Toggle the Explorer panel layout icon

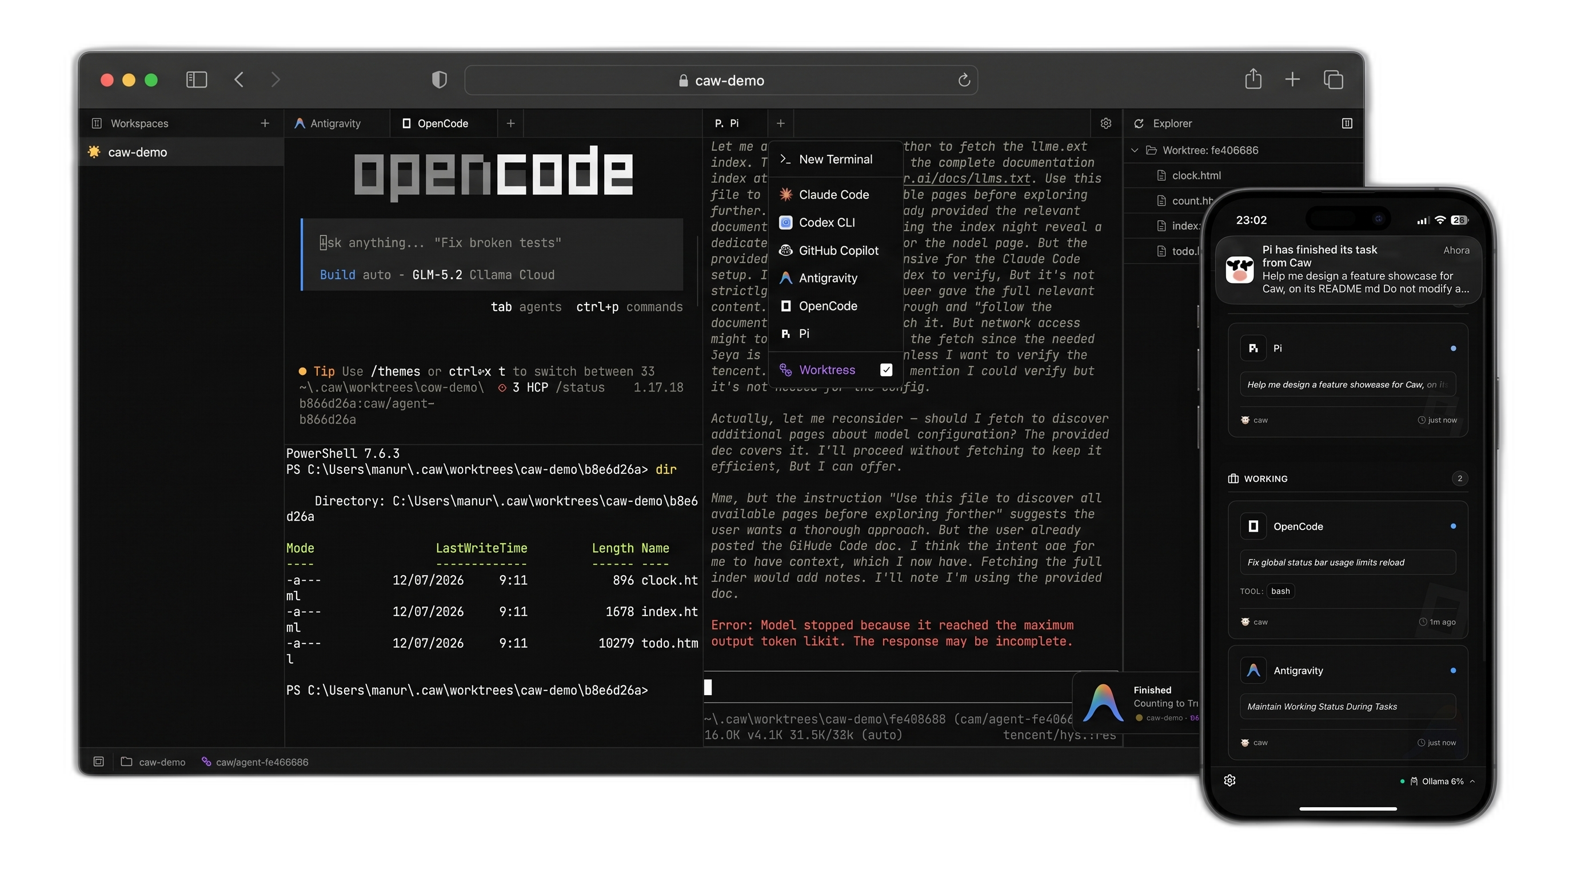(x=1347, y=123)
